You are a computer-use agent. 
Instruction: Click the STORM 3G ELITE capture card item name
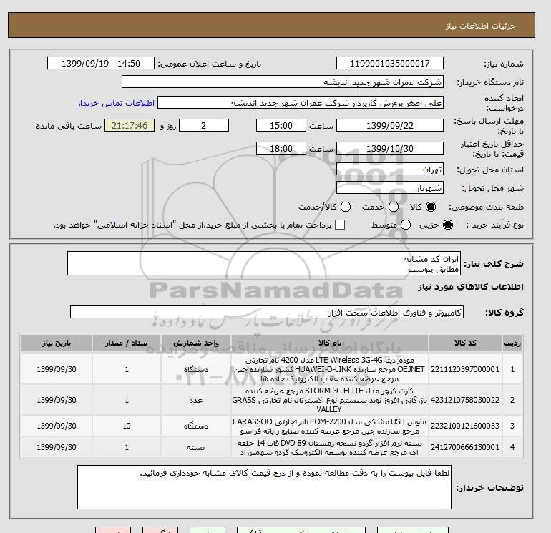[330, 400]
